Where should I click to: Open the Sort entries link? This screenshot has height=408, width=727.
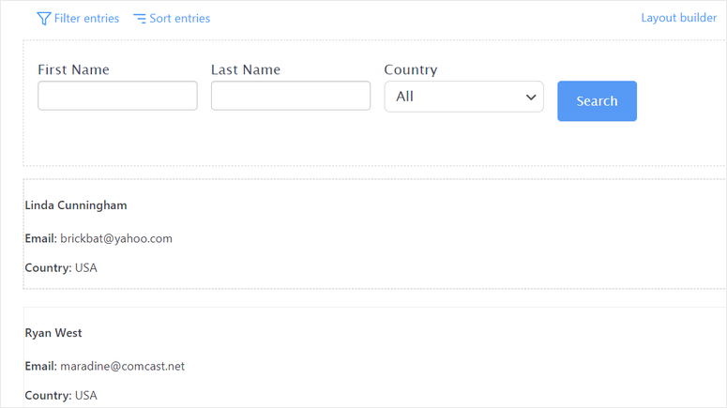172,19
